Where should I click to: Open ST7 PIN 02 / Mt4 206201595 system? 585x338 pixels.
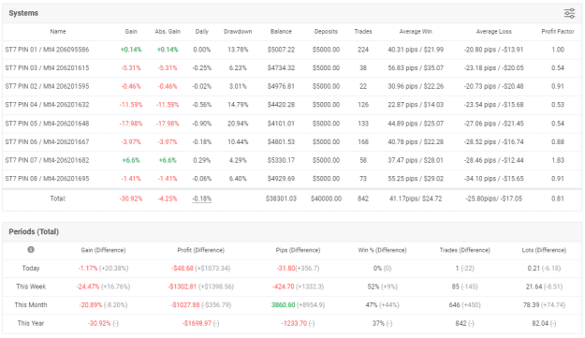tap(47, 86)
